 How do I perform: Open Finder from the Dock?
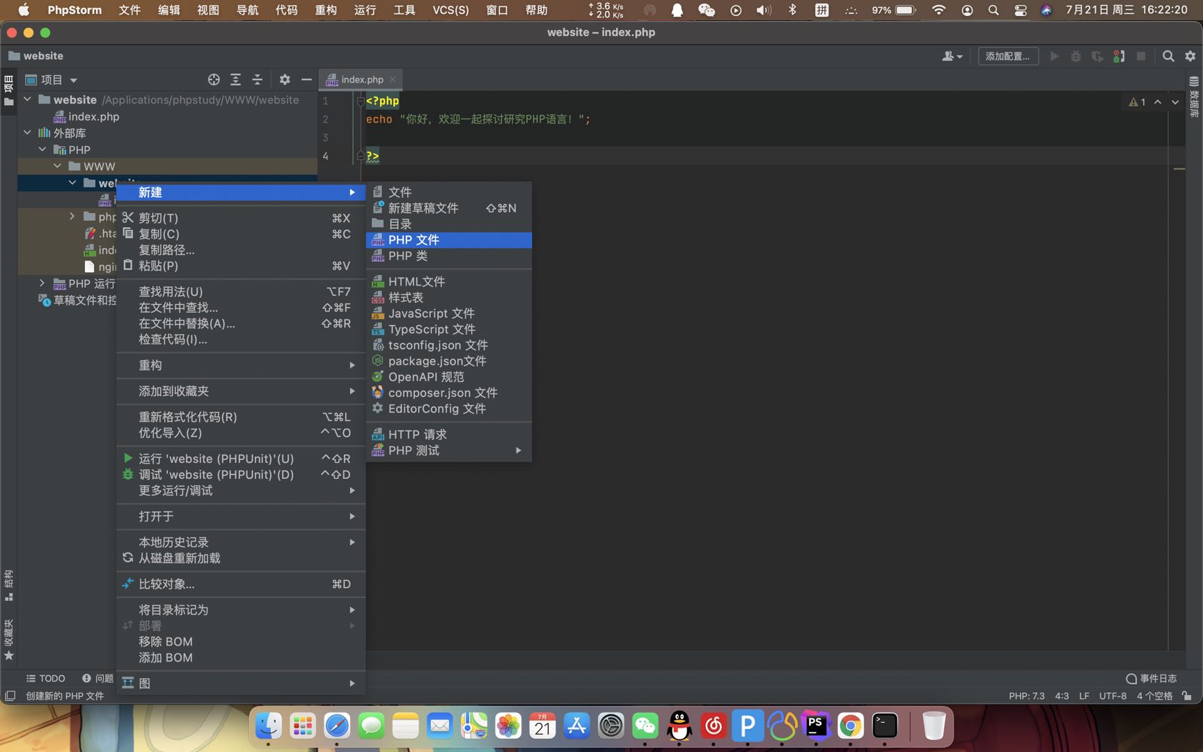pos(268,726)
